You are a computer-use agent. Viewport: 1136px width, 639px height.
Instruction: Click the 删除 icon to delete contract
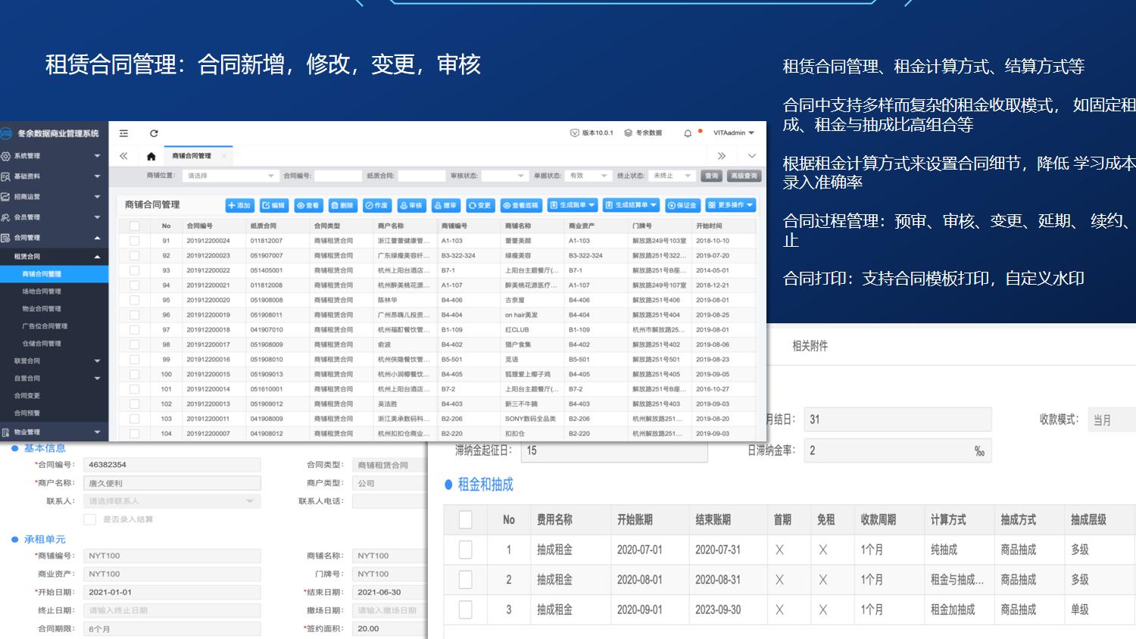(x=343, y=204)
